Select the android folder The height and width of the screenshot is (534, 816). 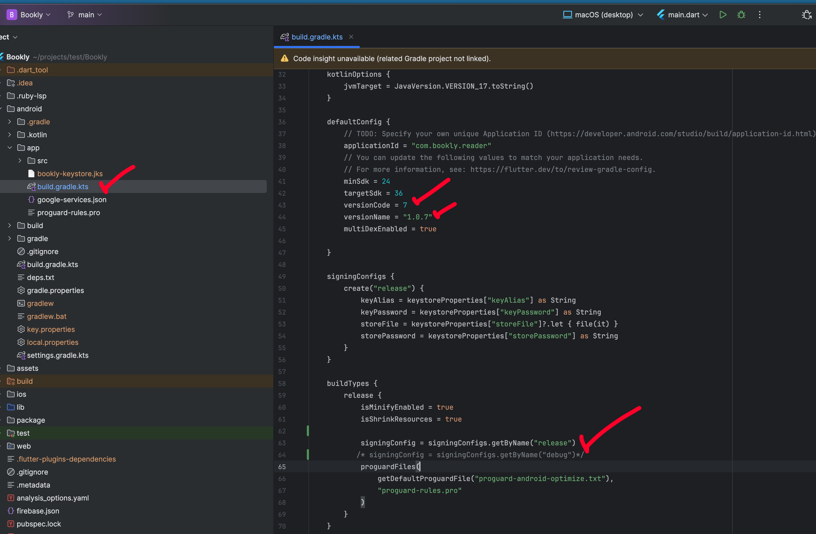click(x=29, y=109)
